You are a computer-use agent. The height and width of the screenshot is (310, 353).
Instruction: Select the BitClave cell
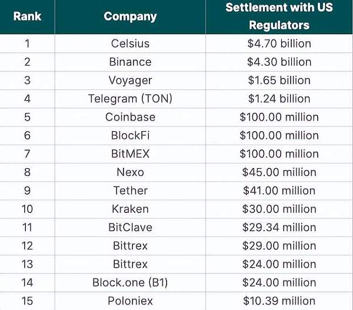130,228
